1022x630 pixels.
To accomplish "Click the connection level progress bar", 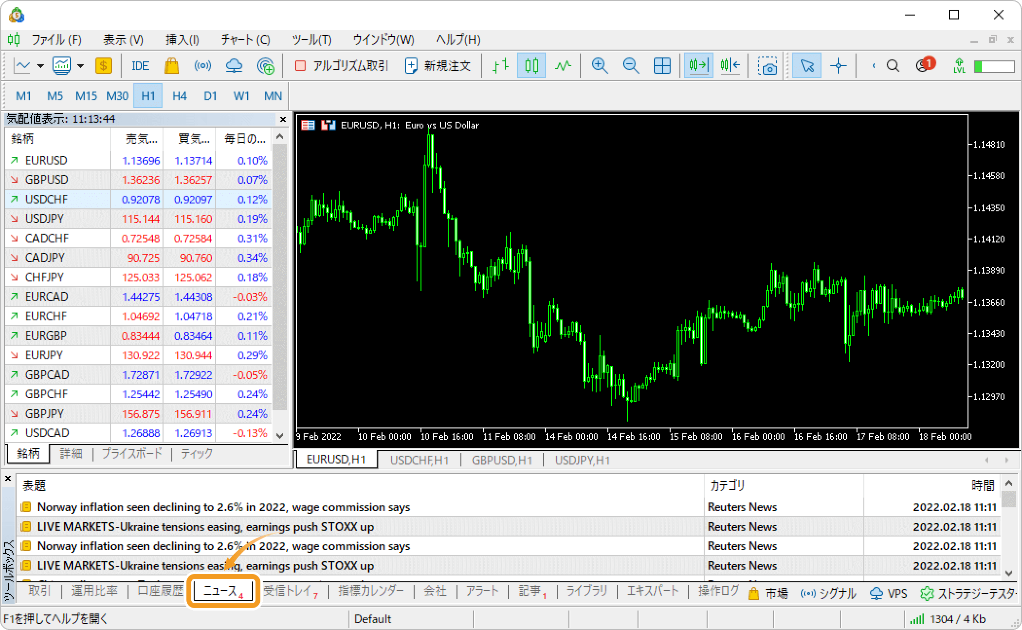I will pos(994,66).
